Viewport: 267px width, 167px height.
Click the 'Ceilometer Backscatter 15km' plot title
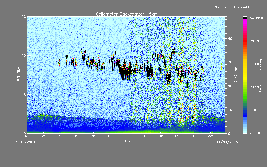click(126, 14)
